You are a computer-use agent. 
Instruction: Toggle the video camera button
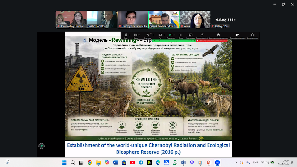[136, 35]
